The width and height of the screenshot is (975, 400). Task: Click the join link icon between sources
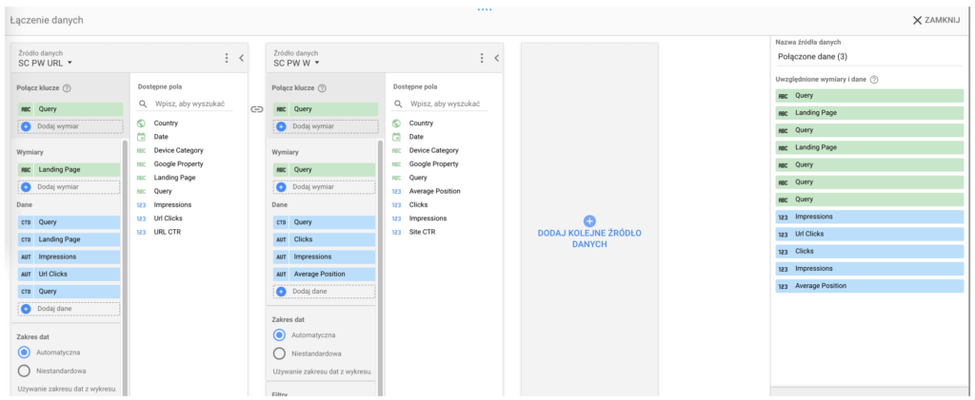click(x=256, y=109)
